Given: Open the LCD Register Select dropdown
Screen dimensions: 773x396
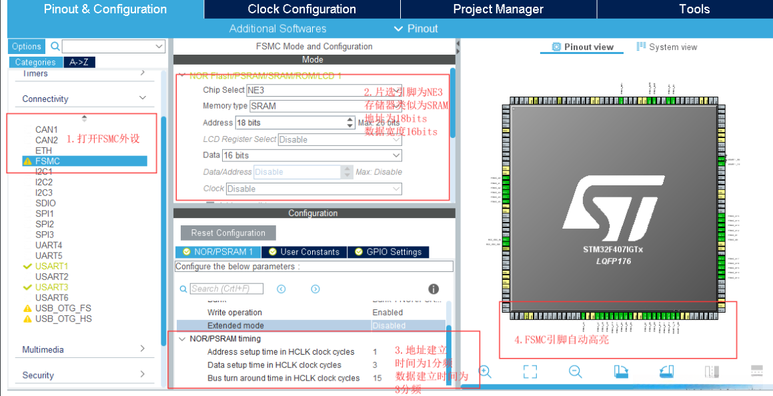Looking at the screenshot, I should 339,139.
